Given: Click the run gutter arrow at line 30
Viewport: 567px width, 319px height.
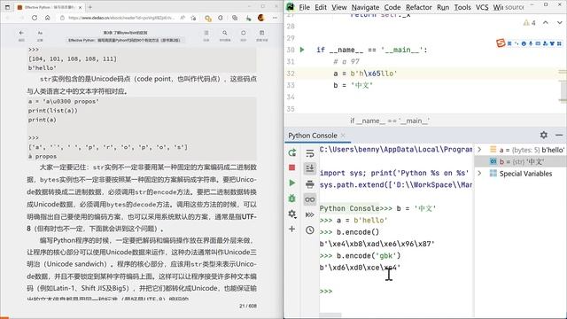Looking at the screenshot, I should (x=302, y=50).
